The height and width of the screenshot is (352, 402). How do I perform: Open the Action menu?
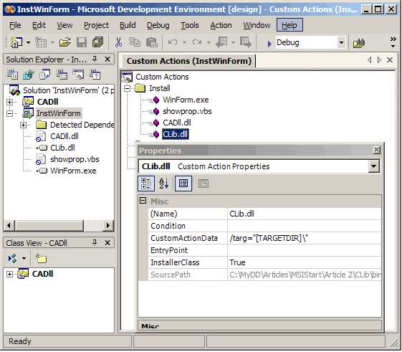(x=221, y=25)
